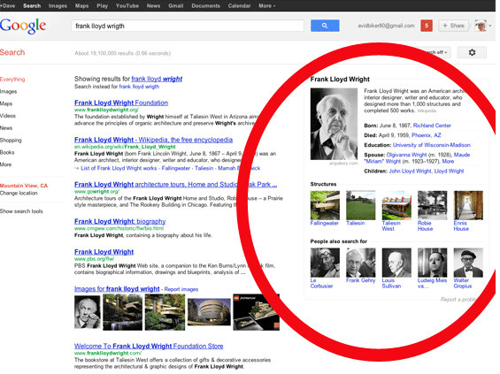Open Calendar from top bar
The height and width of the screenshot is (374, 500).
(x=239, y=5)
